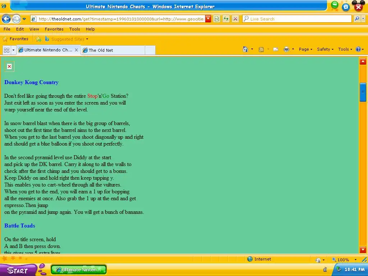368x276 pixels.
Task: Open the Edit menu
Action: [x=20, y=29]
